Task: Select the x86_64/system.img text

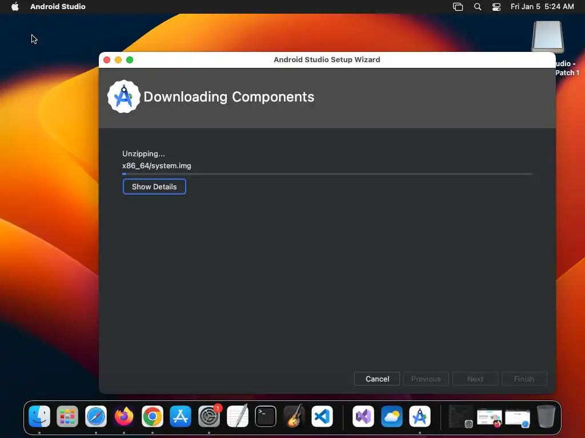Action: (x=157, y=166)
